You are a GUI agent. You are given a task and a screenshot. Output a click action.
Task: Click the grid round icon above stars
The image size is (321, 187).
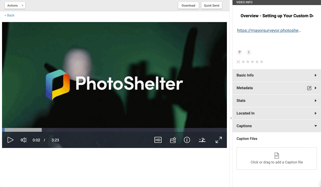(249, 52)
